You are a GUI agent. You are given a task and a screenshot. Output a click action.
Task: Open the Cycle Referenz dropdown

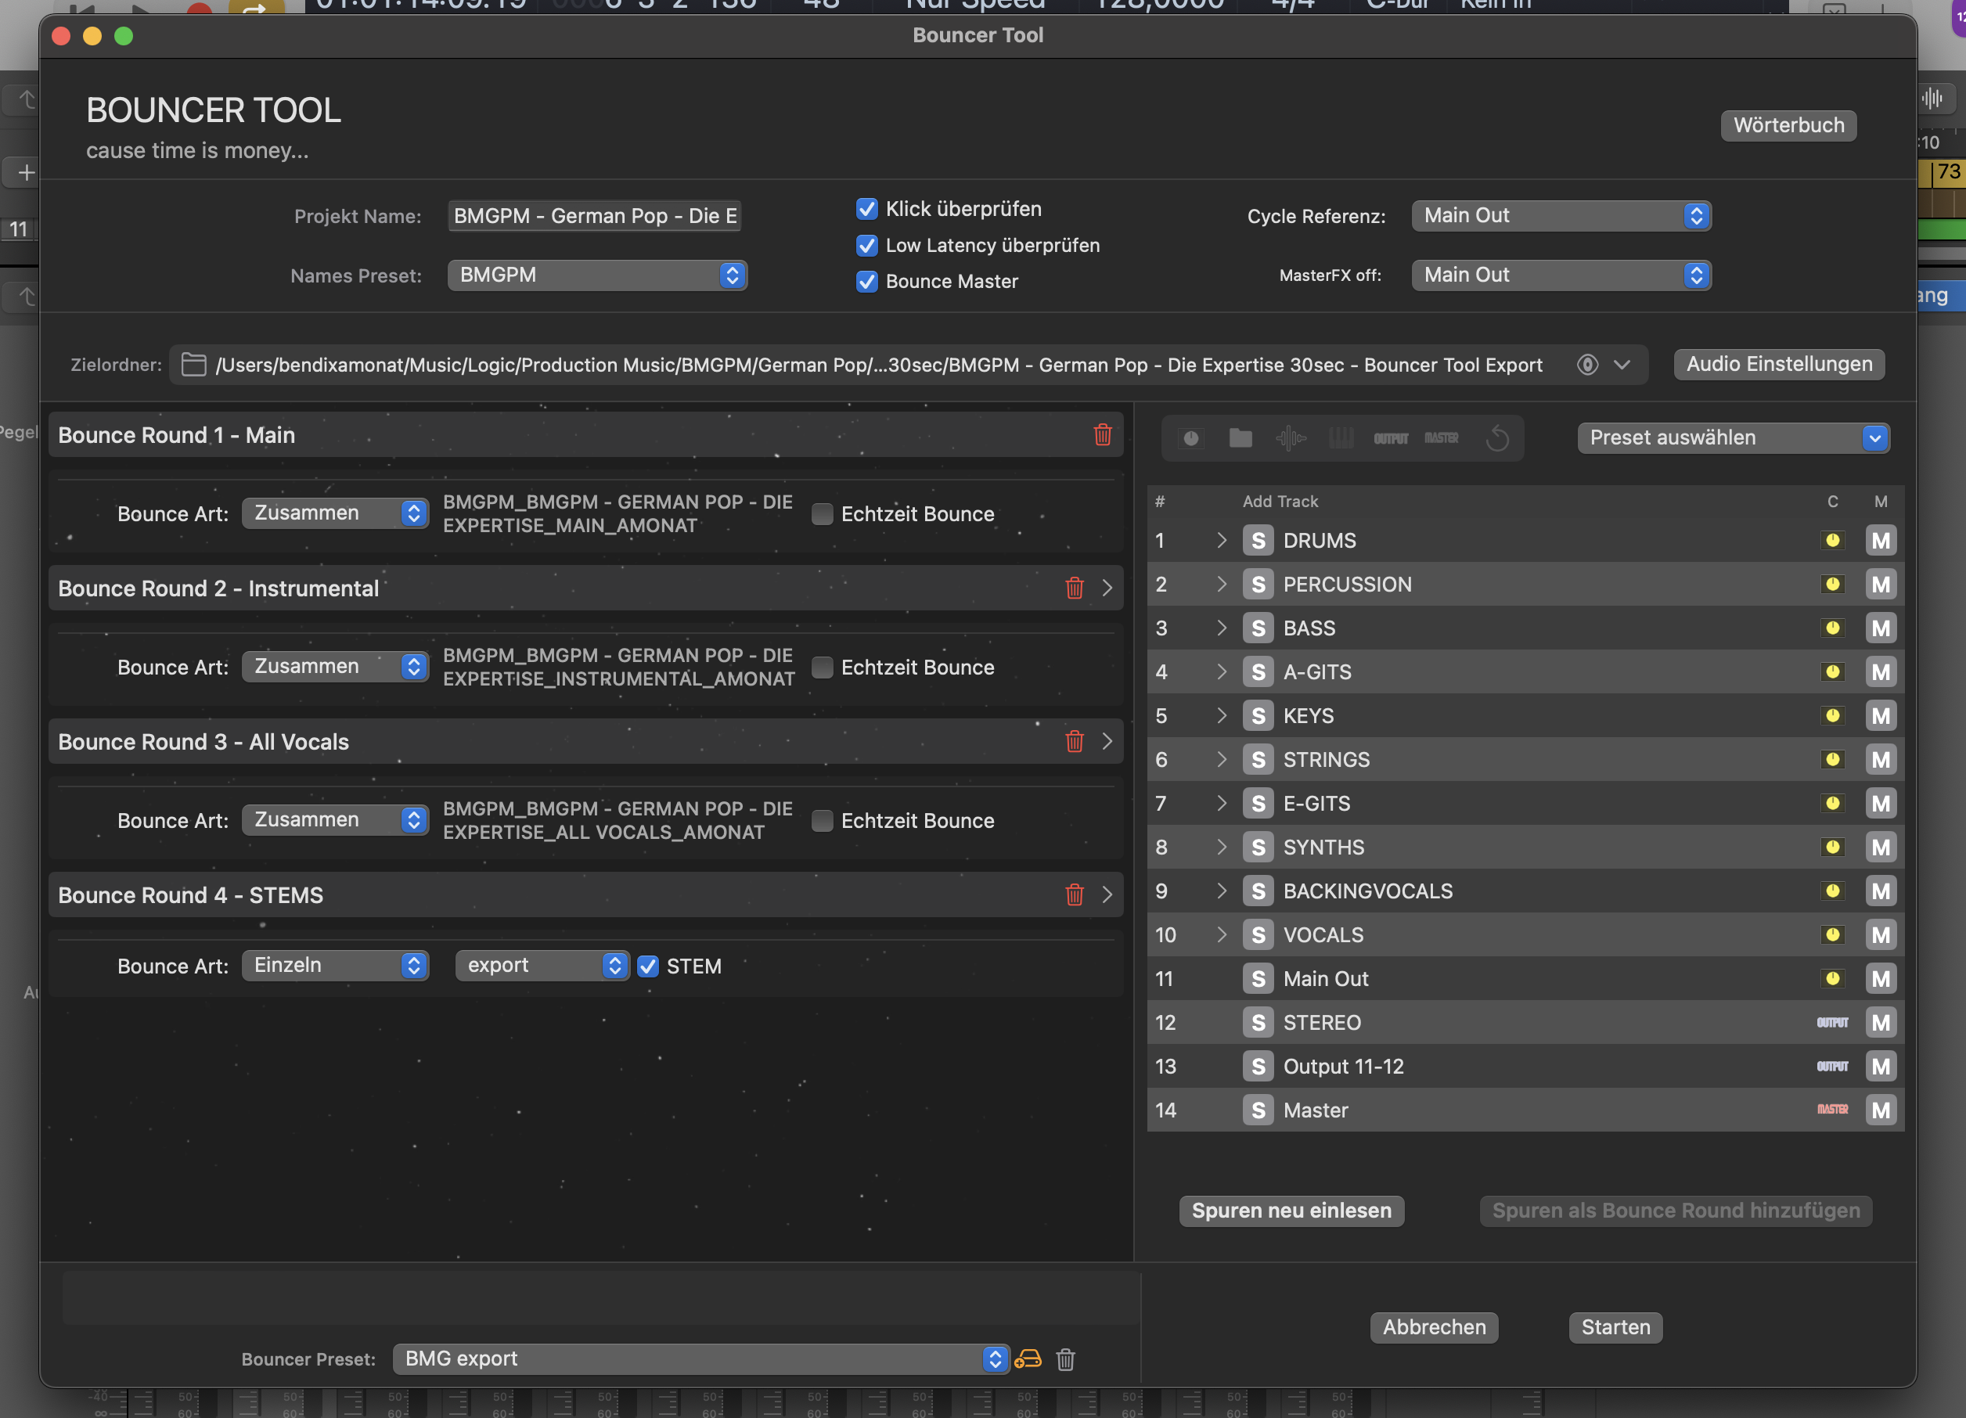(x=1561, y=216)
